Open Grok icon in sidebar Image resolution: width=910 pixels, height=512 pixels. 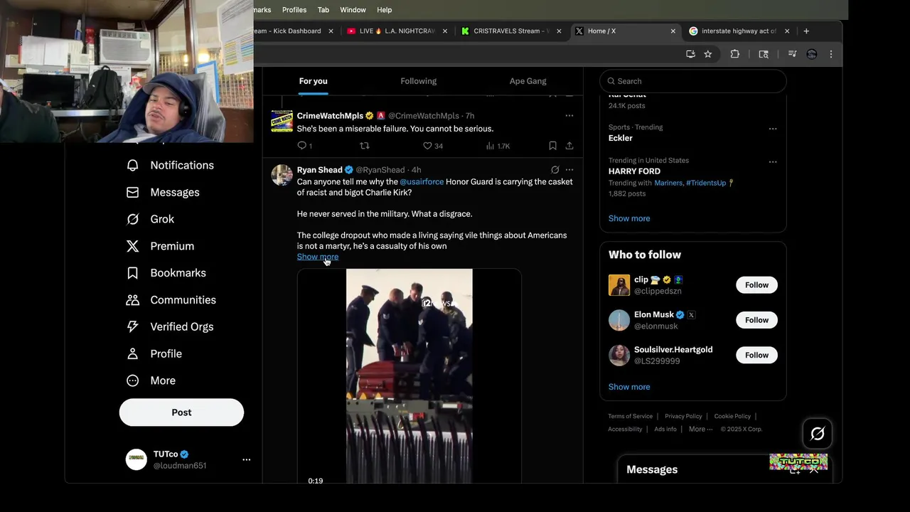coord(132,219)
